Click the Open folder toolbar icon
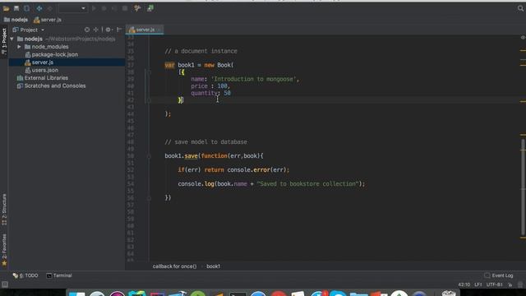 (x=6, y=8)
